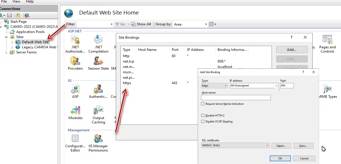
Task: Open the Help menu
Action: 30,2
